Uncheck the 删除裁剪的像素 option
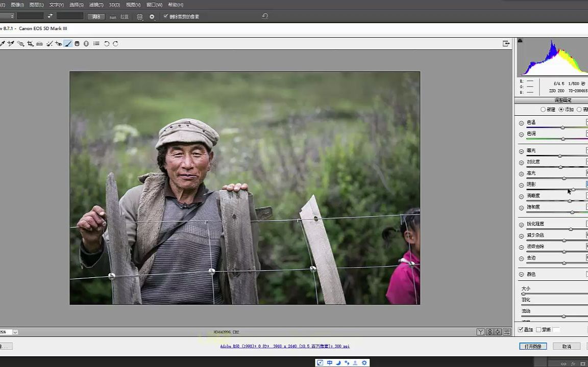Screen dimensions: 588x367 166,16
